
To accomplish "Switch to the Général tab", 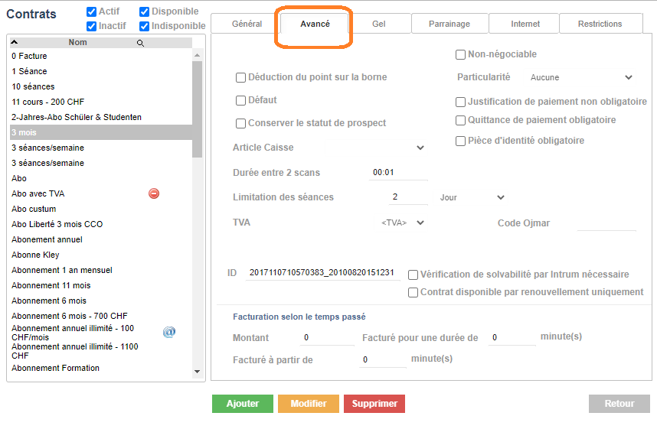I will point(247,24).
